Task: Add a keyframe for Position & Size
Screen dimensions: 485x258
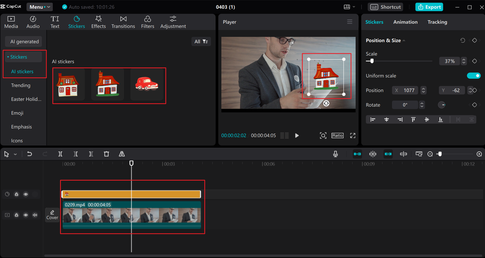Action: [x=474, y=41]
